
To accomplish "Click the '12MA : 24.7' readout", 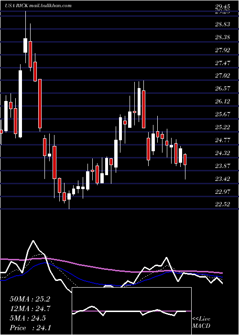I will (x=30, y=309).
